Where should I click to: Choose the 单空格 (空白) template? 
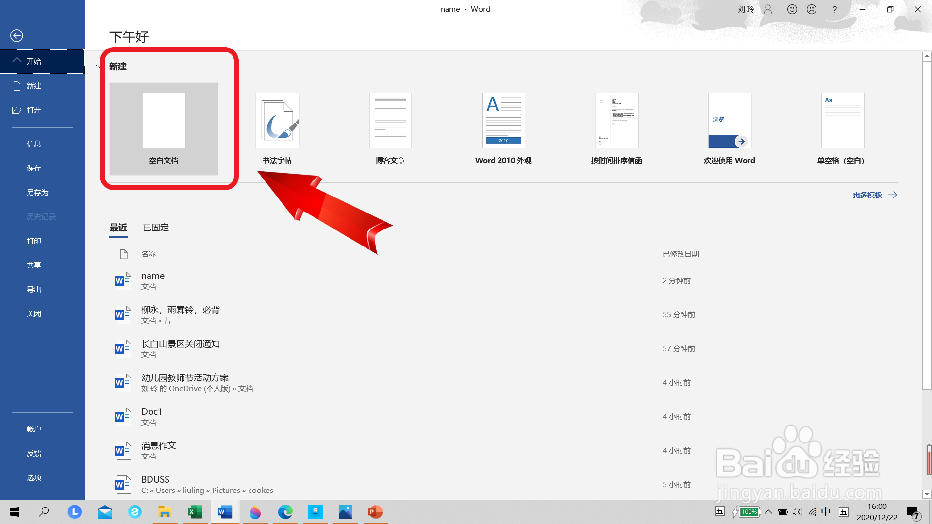[843, 129]
